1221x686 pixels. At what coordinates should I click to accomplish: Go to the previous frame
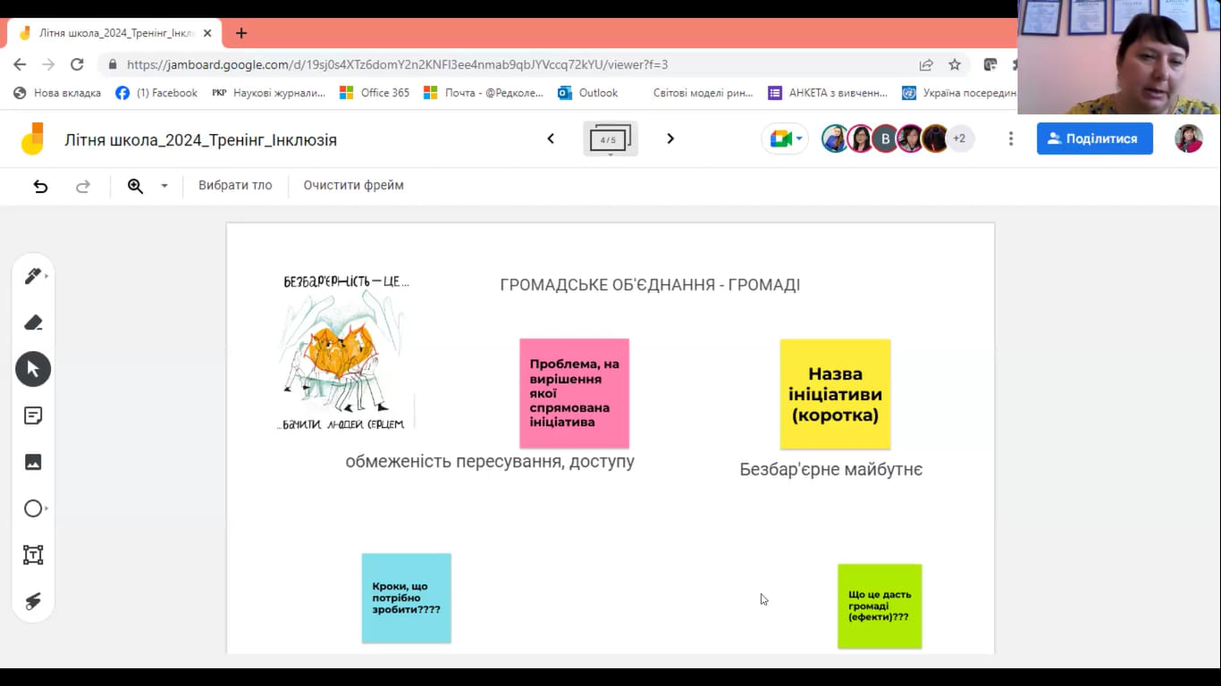click(551, 138)
